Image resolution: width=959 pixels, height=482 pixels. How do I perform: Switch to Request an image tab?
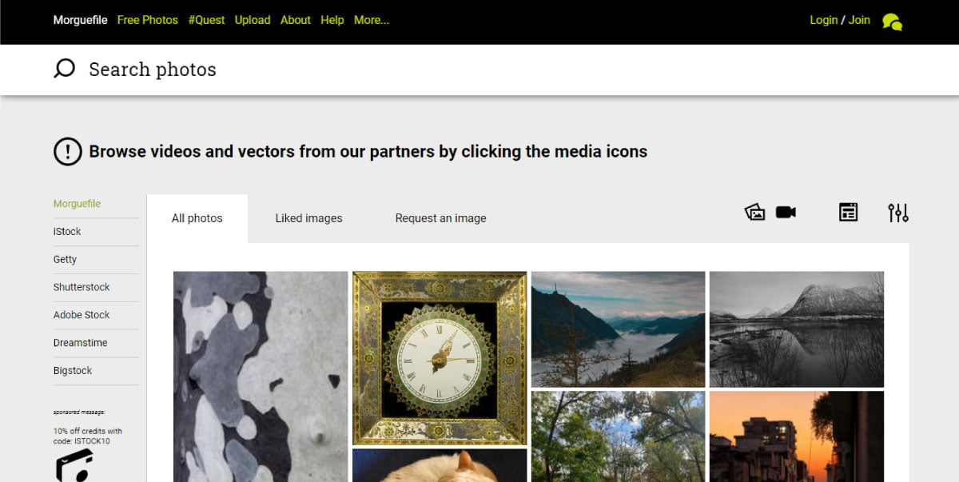pyautogui.click(x=440, y=218)
